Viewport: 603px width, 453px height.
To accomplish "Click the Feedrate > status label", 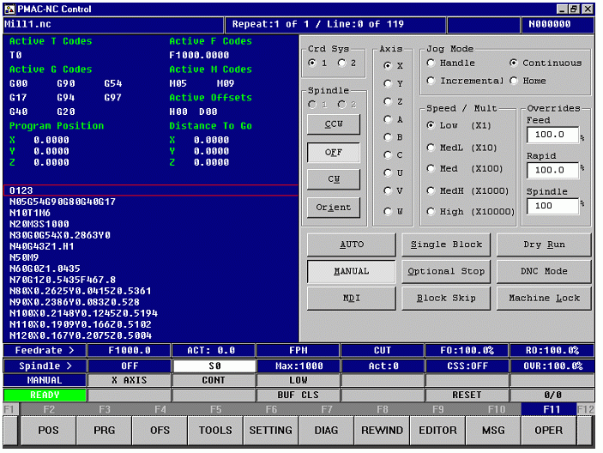I will click(45, 351).
